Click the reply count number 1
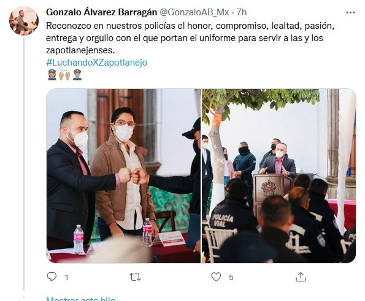365x301 pixels. click(x=67, y=277)
